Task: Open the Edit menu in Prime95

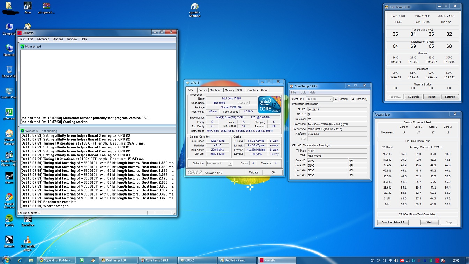Action: 30,39
